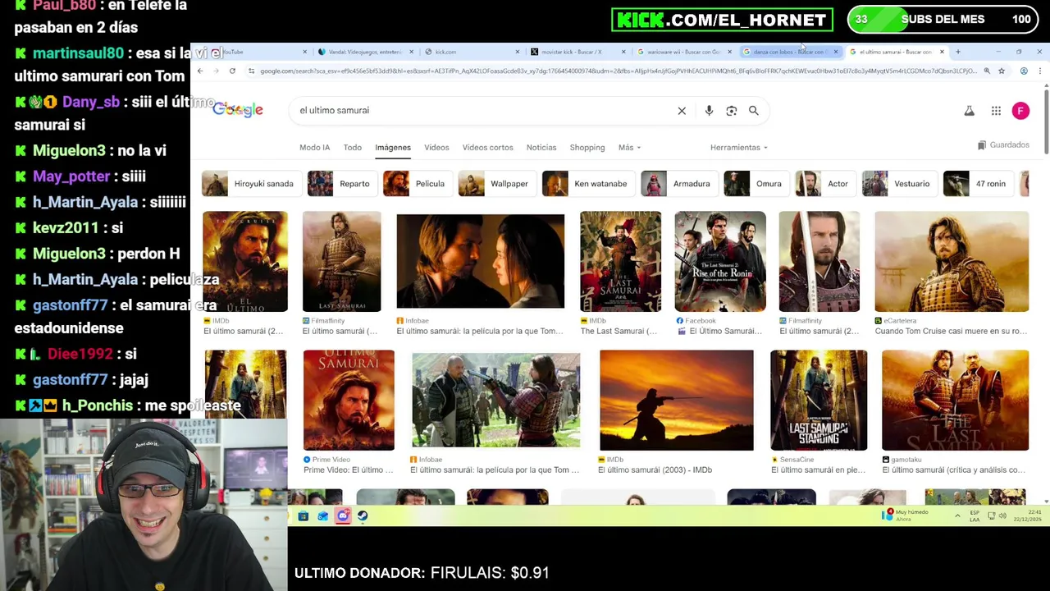The image size is (1050, 591).
Task: Switch to Vandal Videojuegos browser tab
Action: 365,52
